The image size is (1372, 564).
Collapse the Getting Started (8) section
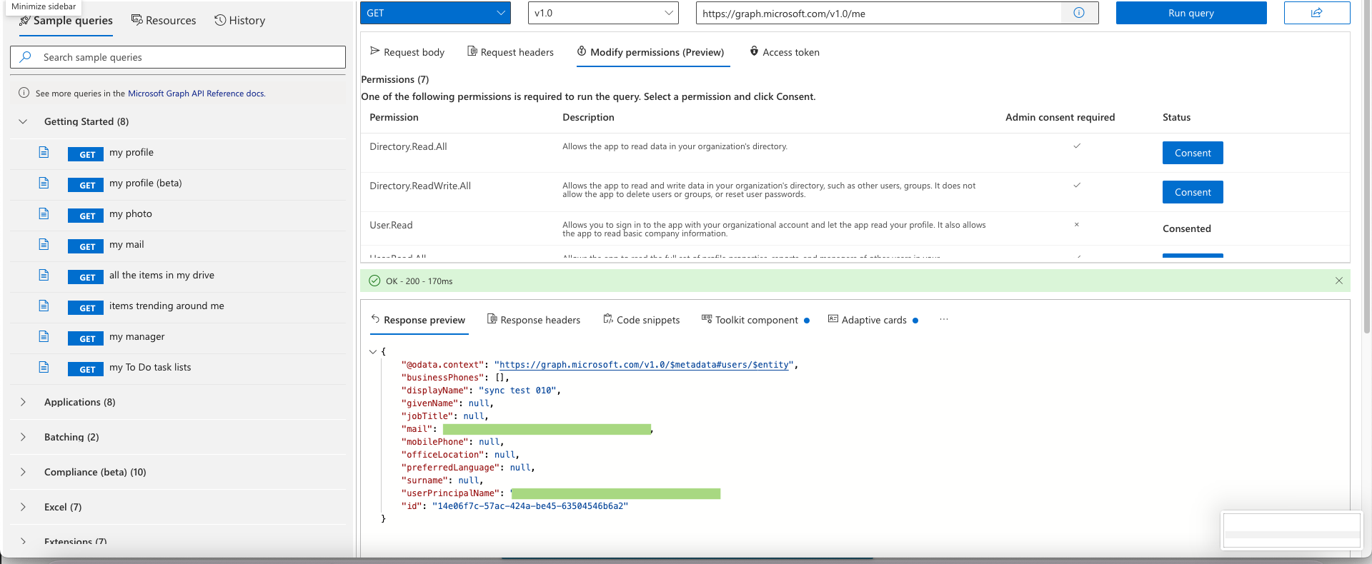pos(23,121)
